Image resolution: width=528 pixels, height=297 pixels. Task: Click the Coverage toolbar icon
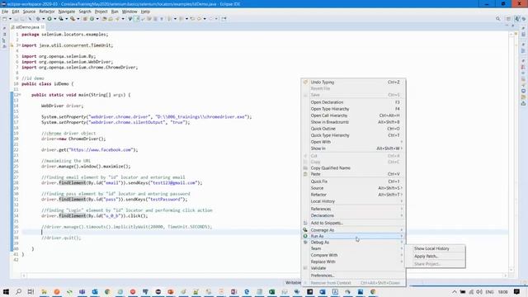[60, 19]
